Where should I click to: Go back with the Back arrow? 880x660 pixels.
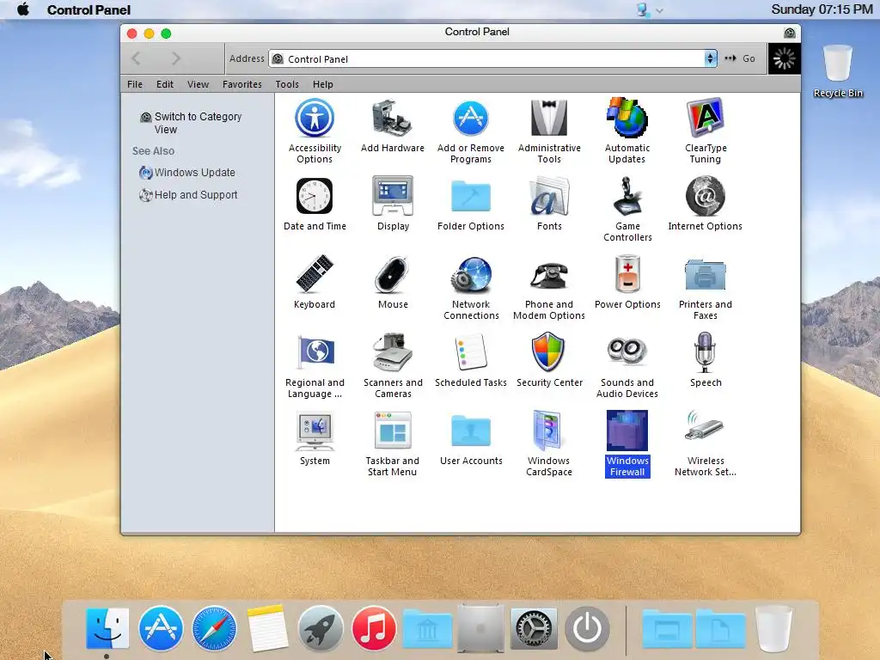136,58
